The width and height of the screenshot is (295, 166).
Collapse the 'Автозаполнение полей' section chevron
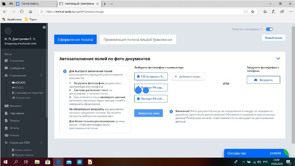[x=278, y=59]
